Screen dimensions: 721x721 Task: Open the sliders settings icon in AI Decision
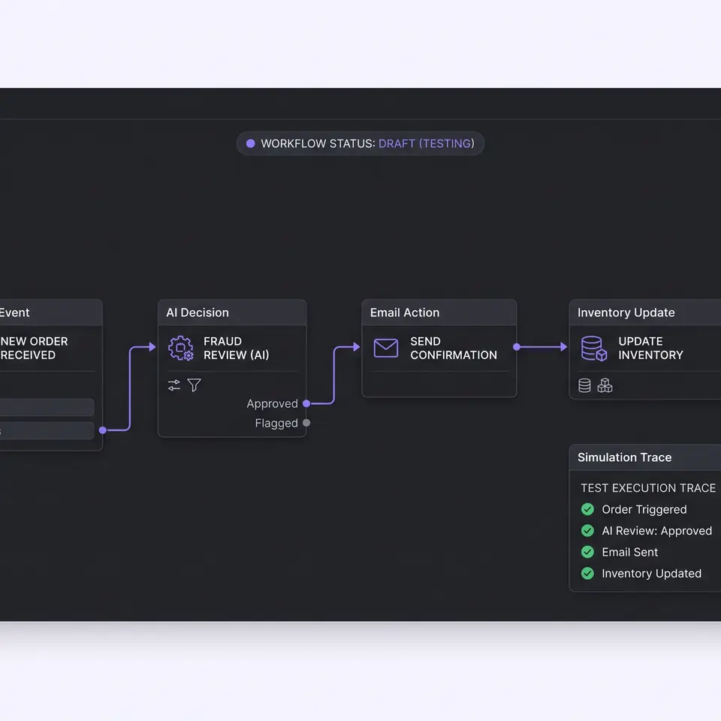pyautogui.click(x=173, y=385)
